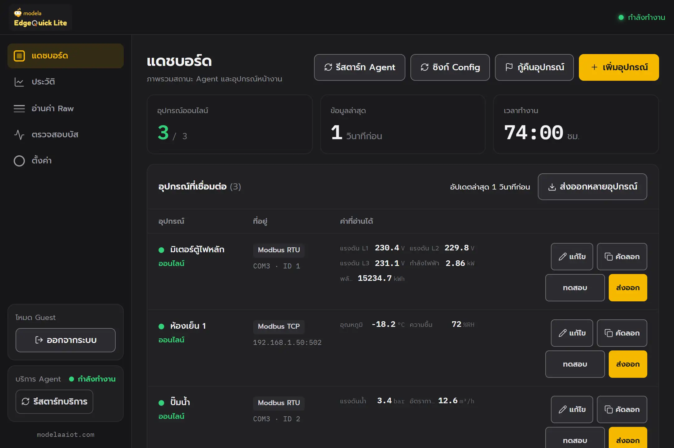Click the แดชบอร์ด square icon in sidebar
The width and height of the screenshot is (674, 448).
pyautogui.click(x=19, y=56)
